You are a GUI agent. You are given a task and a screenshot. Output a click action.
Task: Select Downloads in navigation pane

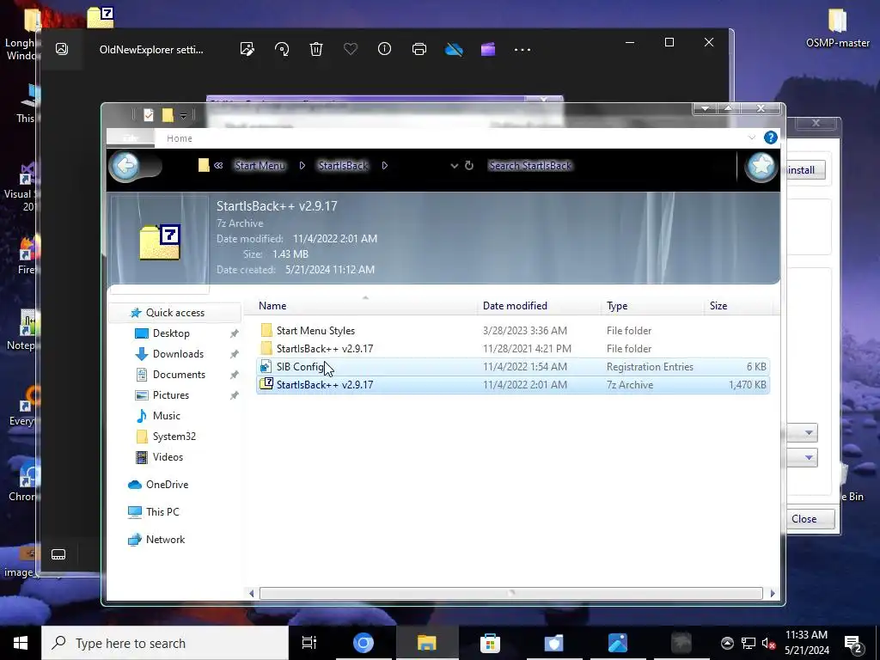(x=178, y=354)
